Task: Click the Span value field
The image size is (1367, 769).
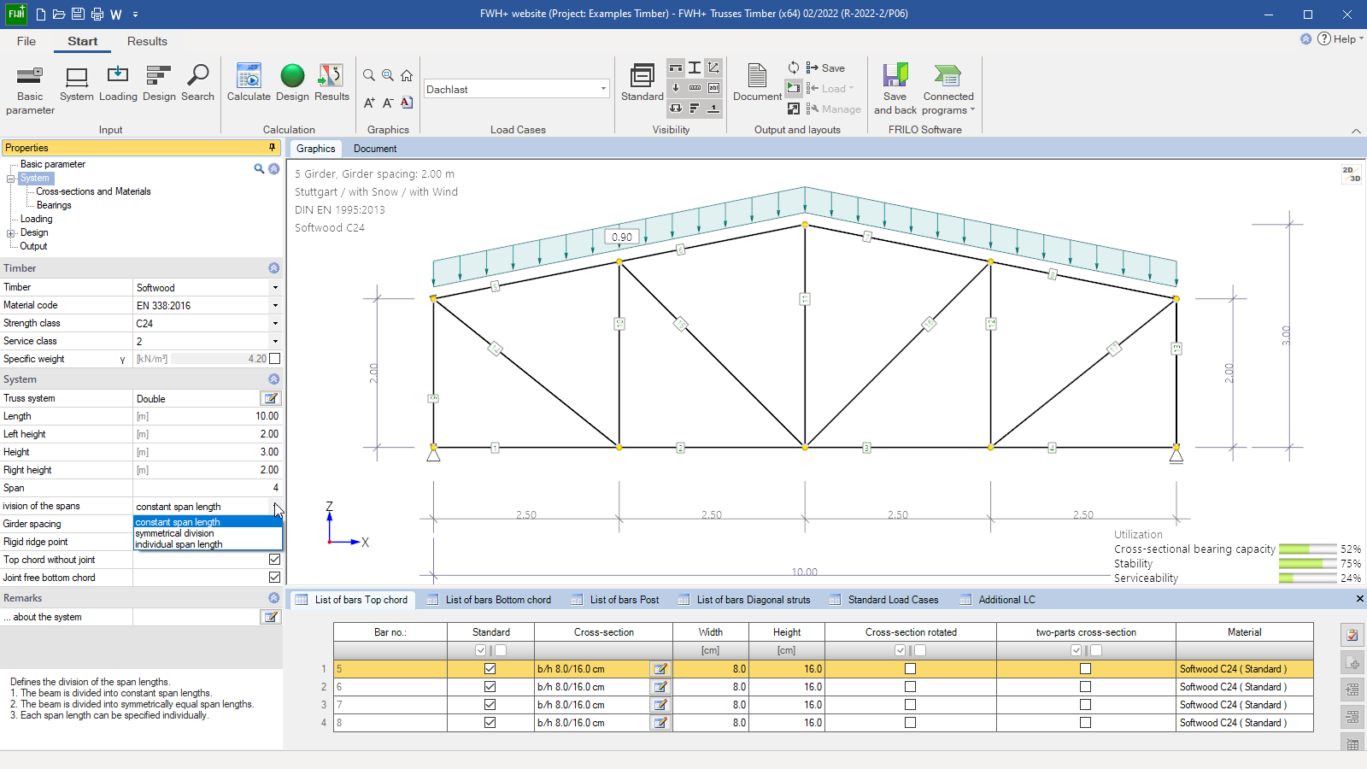Action: [x=208, y=488]
